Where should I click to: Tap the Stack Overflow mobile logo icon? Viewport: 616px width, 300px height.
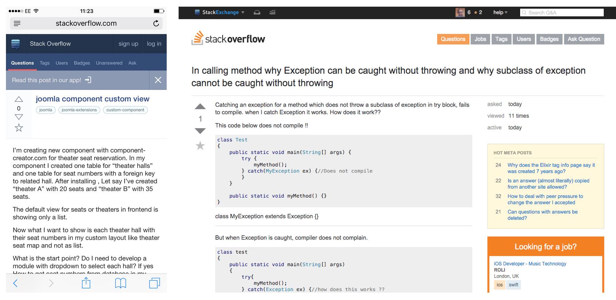[x=15, y=44]
